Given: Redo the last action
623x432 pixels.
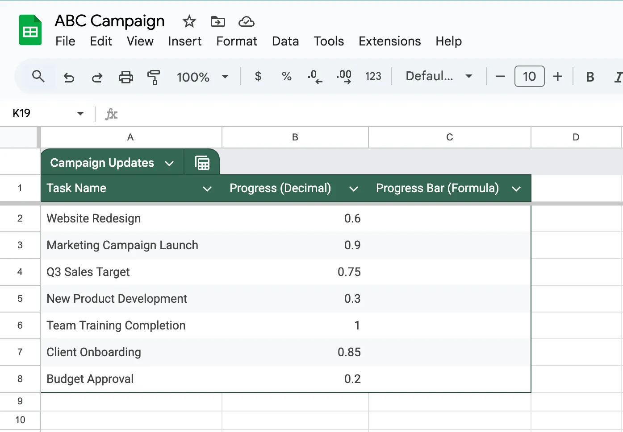Looking at the screenshot, I should 97,77.
